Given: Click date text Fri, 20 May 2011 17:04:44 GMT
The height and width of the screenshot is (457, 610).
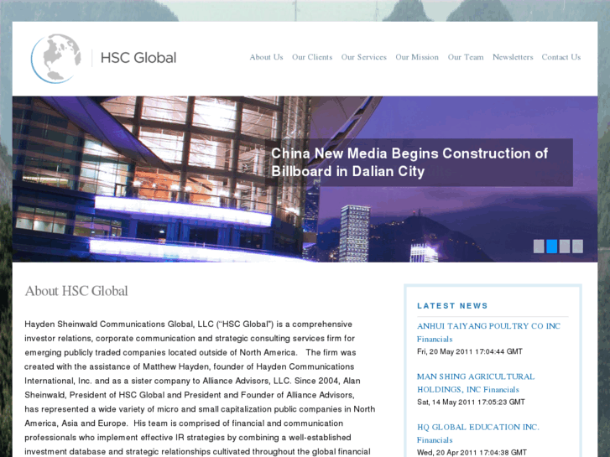Looking at the screenshot, I should pyautogui.click(x=470, y=351).
